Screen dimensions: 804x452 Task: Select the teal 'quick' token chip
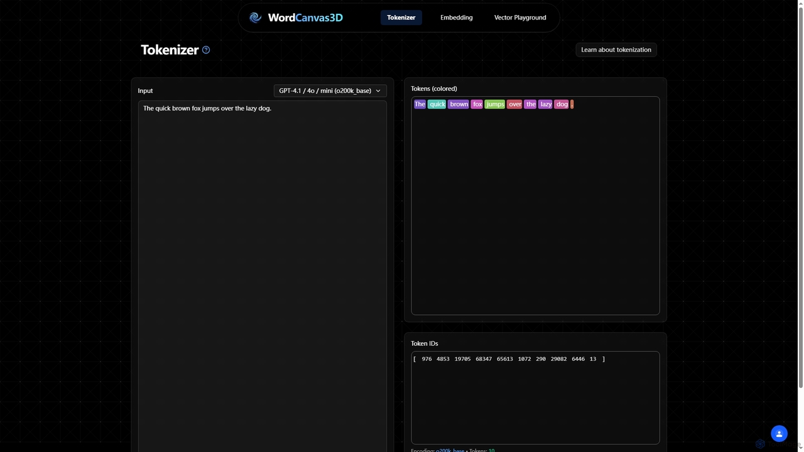point(437,104)
